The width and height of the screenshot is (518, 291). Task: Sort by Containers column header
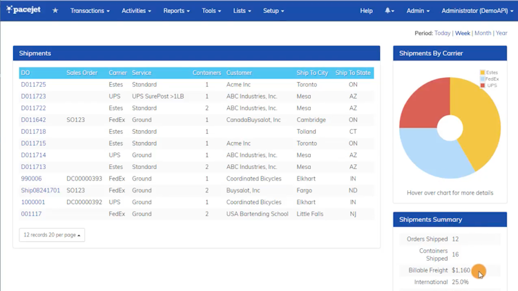coord(207,72)
